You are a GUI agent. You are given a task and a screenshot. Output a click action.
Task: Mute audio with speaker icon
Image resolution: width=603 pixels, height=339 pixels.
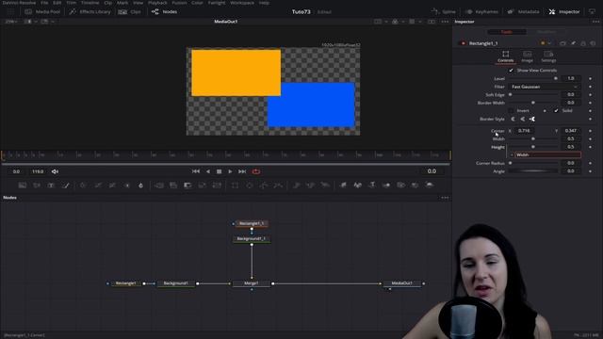55,171
